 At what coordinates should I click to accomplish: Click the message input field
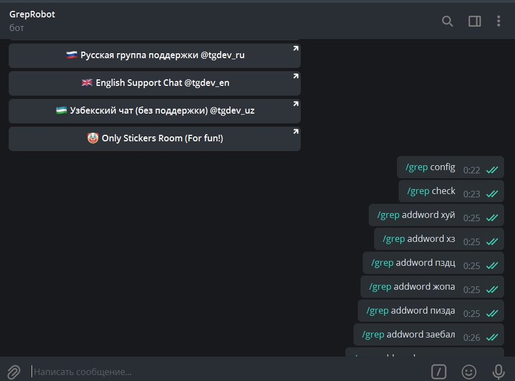pyautogui.click(x=227, y=372)
